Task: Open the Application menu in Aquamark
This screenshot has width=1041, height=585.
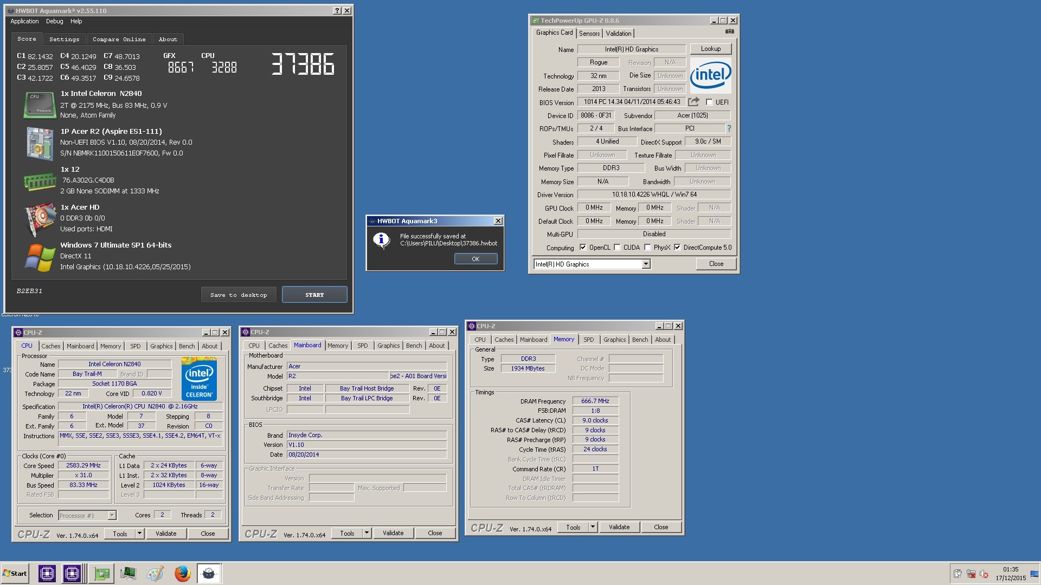Action: point(24,21)
